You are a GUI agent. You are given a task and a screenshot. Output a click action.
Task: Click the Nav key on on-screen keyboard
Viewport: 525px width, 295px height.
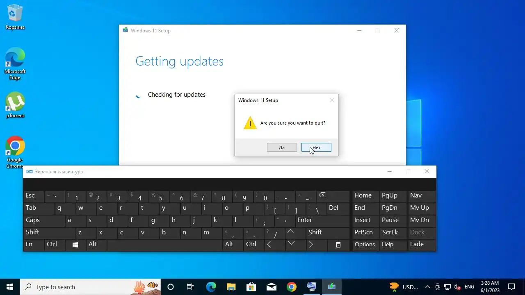[422, 196]
